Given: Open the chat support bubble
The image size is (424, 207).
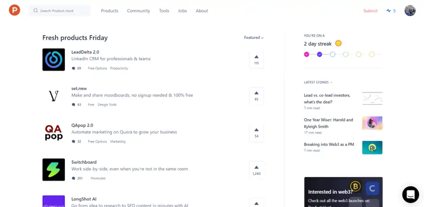Looking at the screenshot, I should pyautogui.click(x=410, y=194).
